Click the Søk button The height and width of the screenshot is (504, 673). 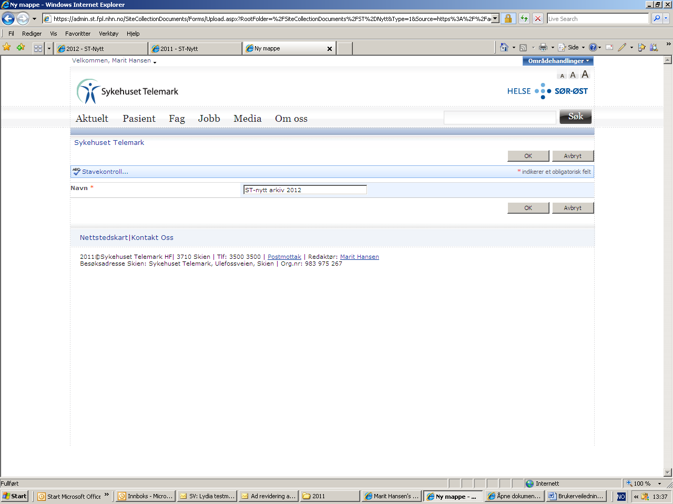pyautogui.click(x=575, y=117)
